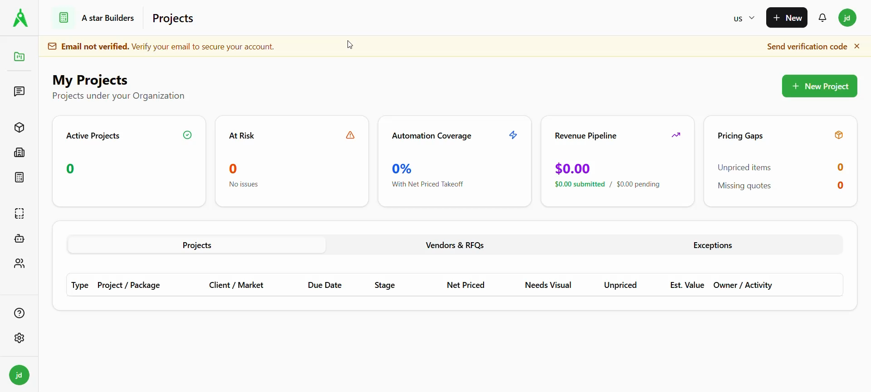Image resolution: width=871 pixels, height=392 pixels.
Task: Expand the US region dropdown
Action: (x=744, y=19)
